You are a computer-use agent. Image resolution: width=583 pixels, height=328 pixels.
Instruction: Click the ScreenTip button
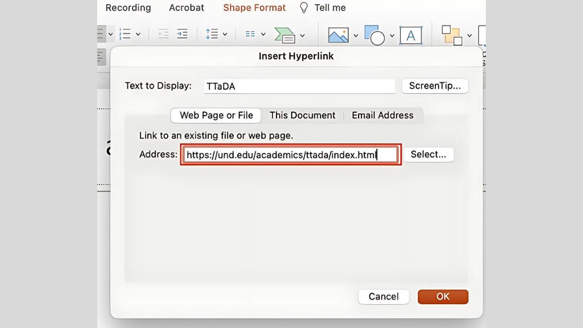(435, 86)
